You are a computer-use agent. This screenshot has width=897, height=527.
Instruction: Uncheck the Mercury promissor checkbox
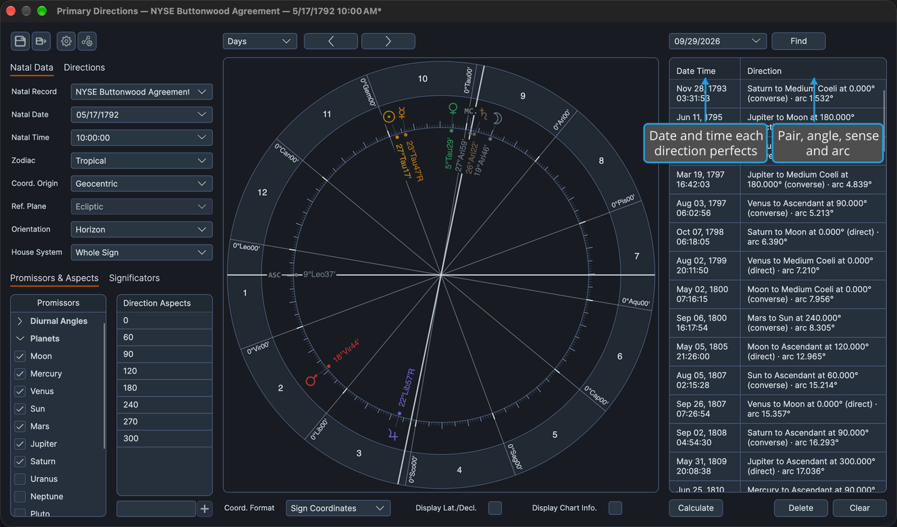point(20,374)
